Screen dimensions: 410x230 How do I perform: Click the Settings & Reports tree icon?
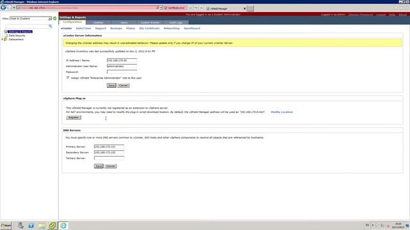pyautogui.click(x=6, y=31)
